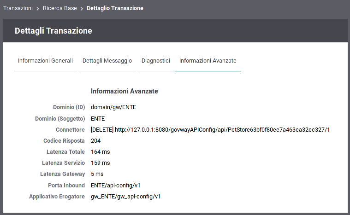Click the 5 ms value

97,174
